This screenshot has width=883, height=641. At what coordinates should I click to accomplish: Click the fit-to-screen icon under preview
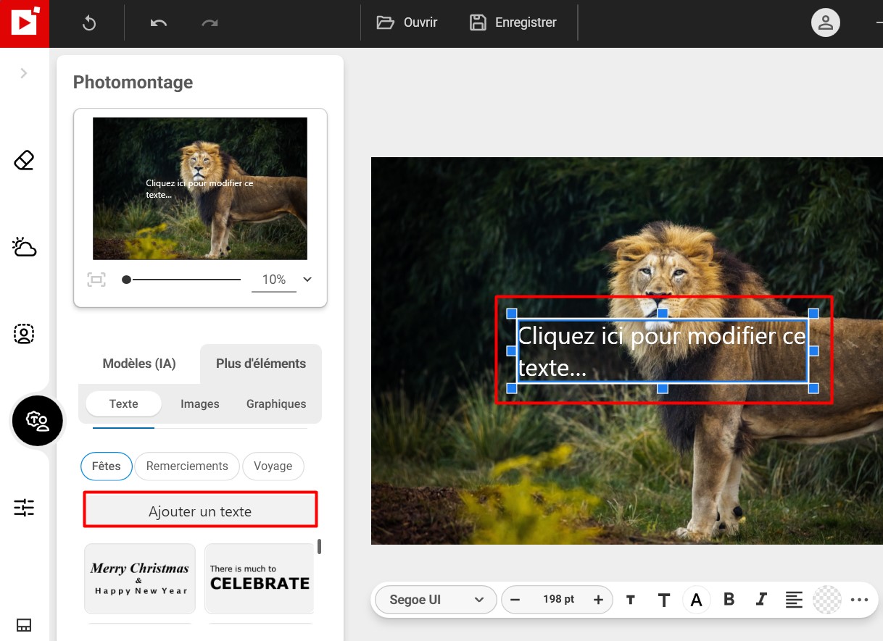point(96,280)
